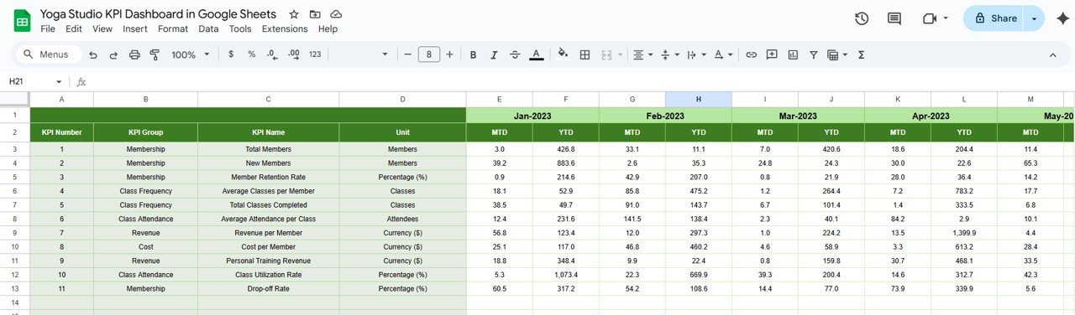This screenshot has height=315, width=1075.
Task: Toggle the filter funnel
Action: pyautogui.click(x=813, y=54)
